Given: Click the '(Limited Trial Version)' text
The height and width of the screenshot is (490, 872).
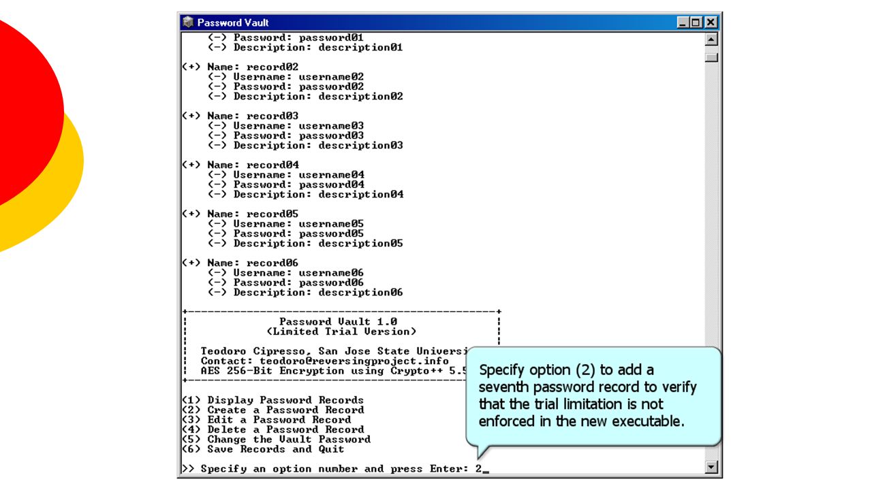Looking at the screenshot, I should 341,331.
